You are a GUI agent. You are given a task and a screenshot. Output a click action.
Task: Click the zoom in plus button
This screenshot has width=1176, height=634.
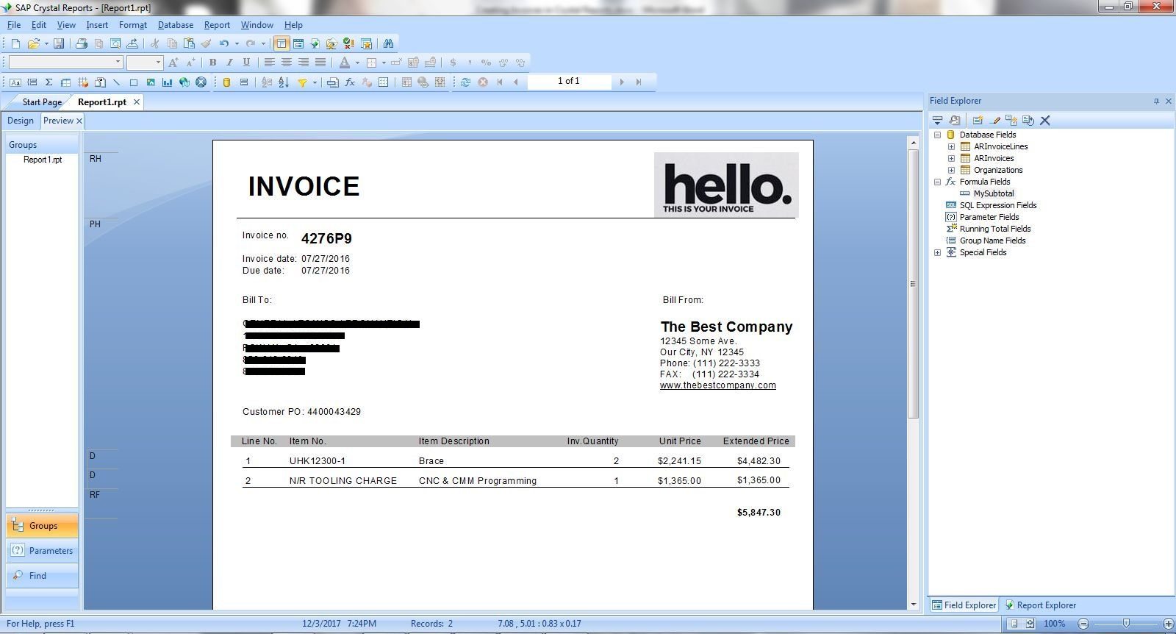pos(1169,624)
